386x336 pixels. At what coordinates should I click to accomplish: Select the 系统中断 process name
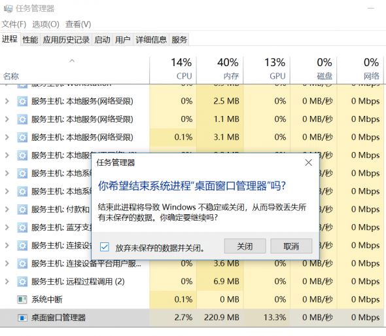click(46, 300)
